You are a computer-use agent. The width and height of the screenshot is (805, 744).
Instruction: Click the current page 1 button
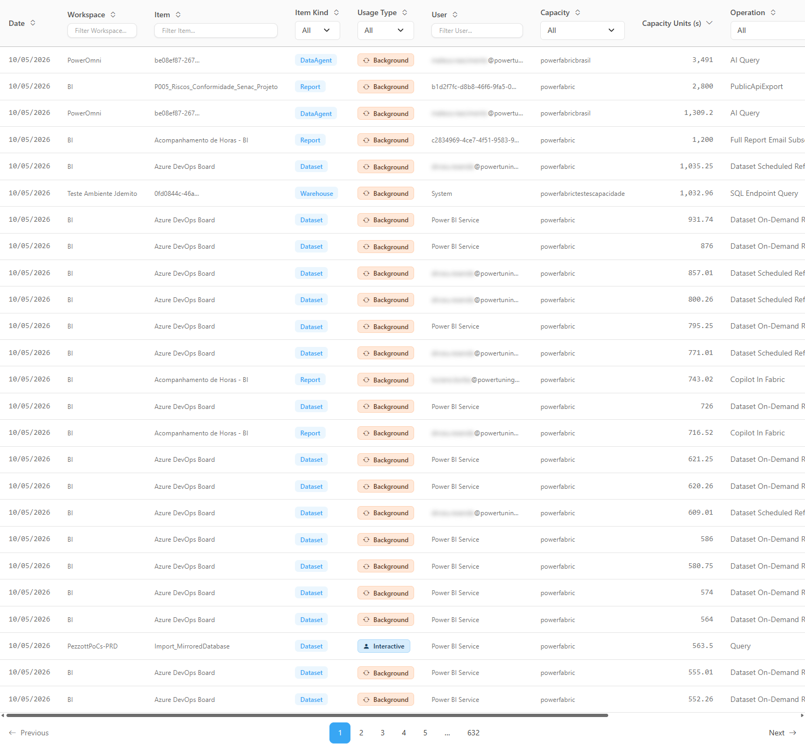coord(340,733)
